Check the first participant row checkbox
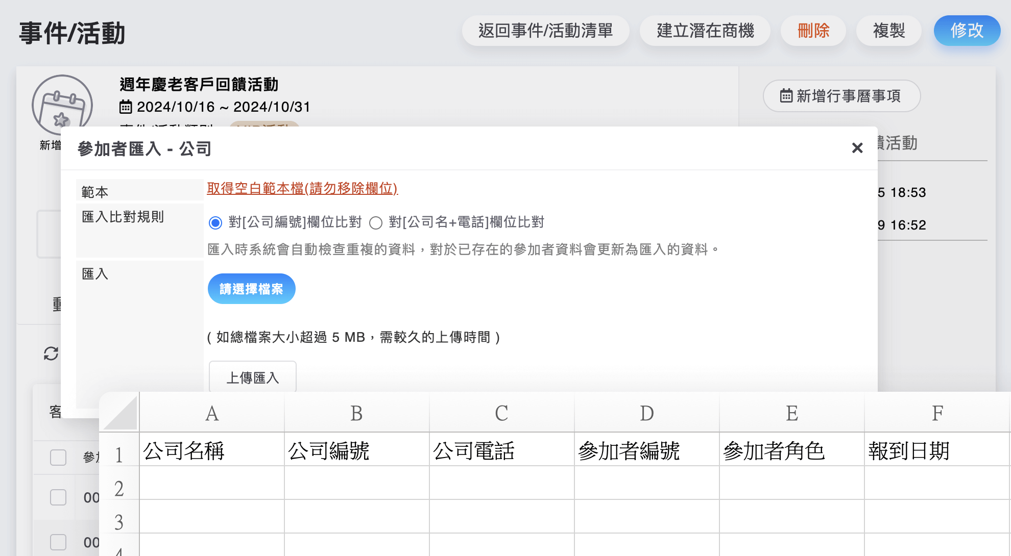1011x556 pixels. point(58,497)
